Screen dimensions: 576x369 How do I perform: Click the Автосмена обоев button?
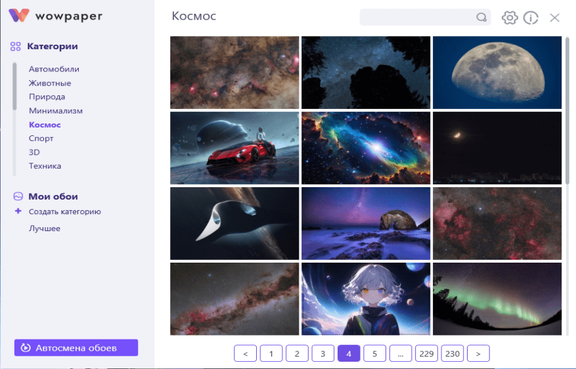point(76,348)
